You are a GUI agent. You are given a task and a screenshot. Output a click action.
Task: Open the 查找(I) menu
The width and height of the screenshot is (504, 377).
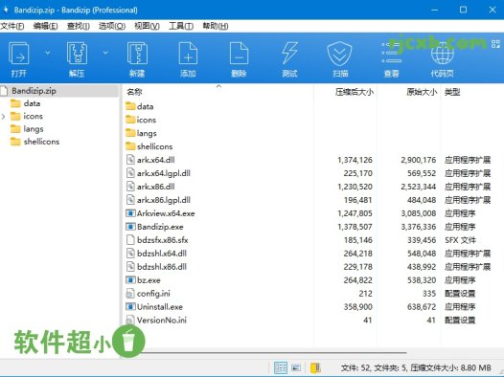[x=79, y=26]
